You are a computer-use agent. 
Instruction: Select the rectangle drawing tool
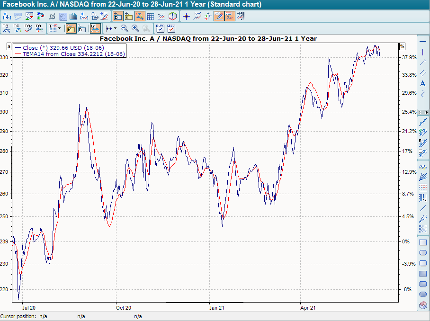point(423,242)
